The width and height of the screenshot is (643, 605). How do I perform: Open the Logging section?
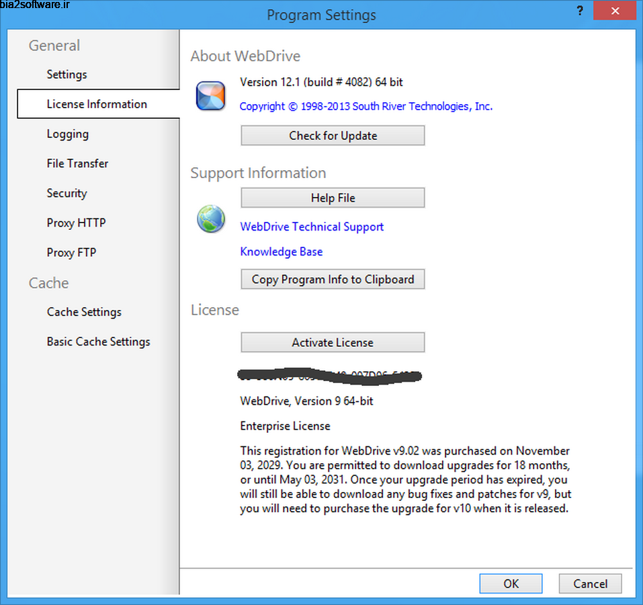(x=67, y=134)
